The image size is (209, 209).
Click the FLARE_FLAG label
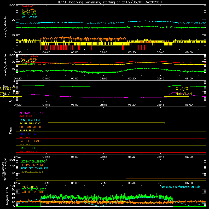click(27, 130)
